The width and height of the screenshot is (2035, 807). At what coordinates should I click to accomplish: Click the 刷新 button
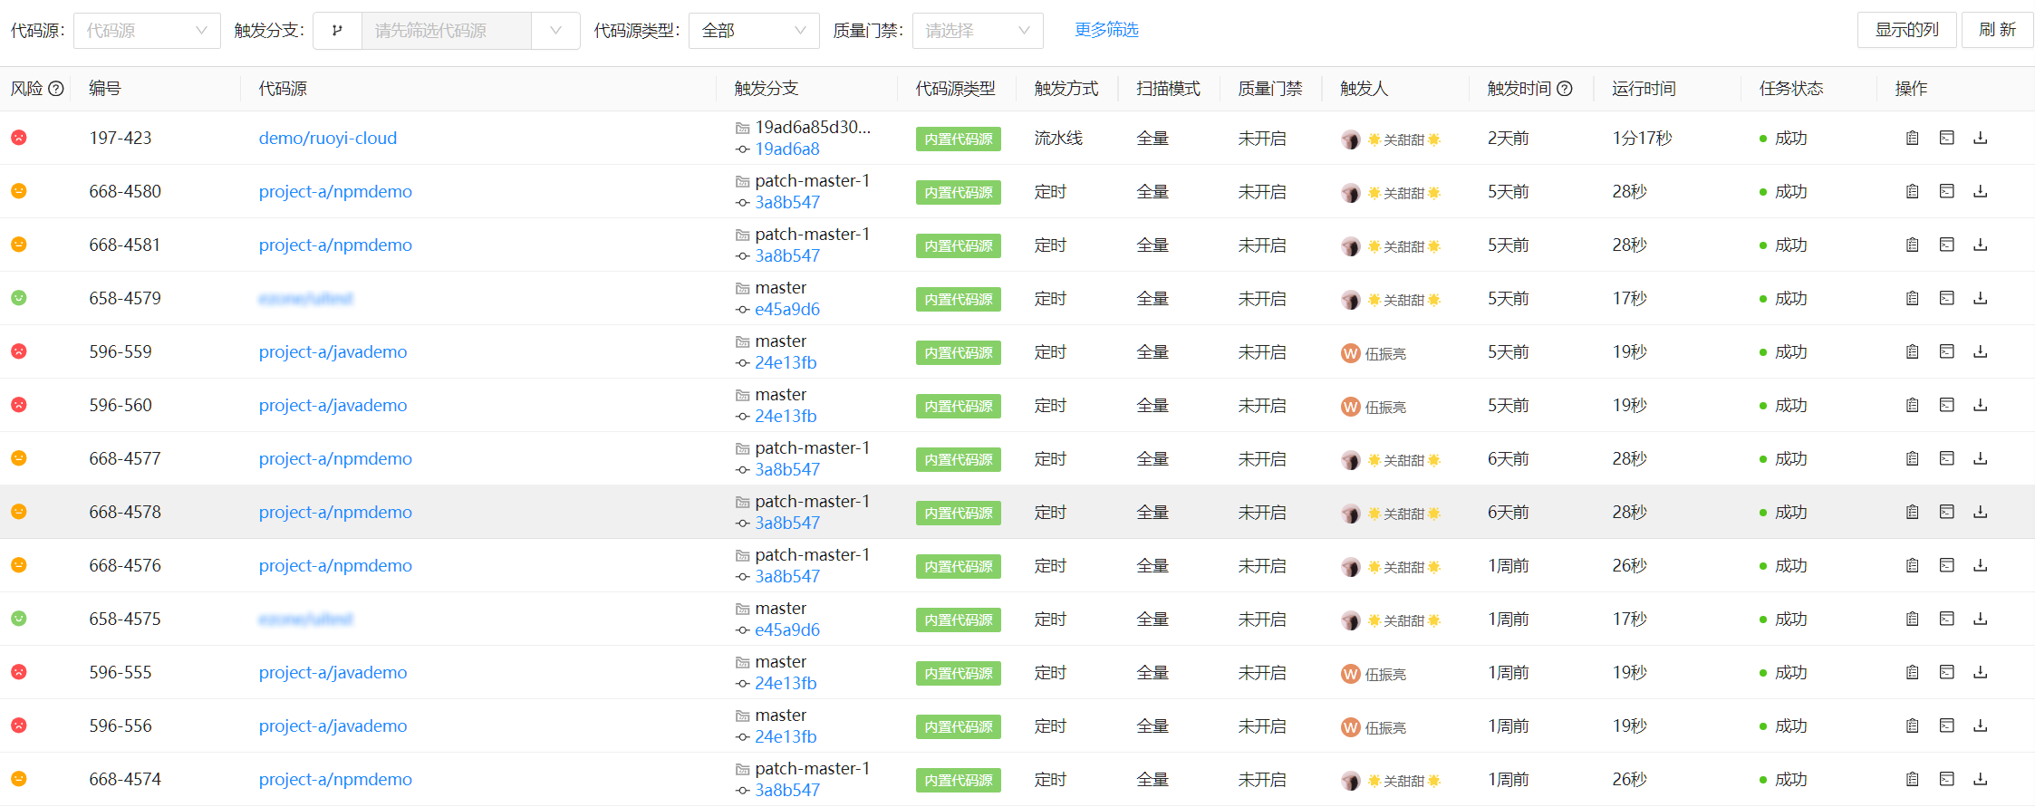pyautogui.click(x=1997, y=30)
